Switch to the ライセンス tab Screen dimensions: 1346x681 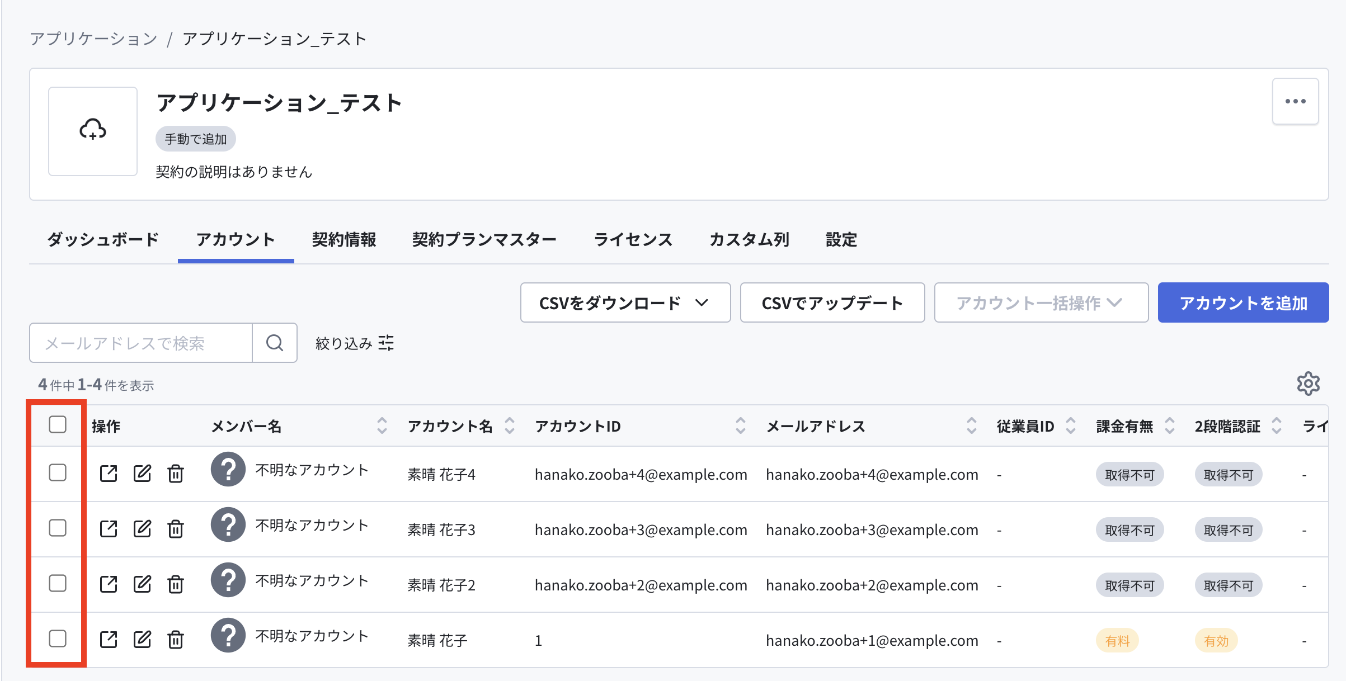(x=633, y=239)
